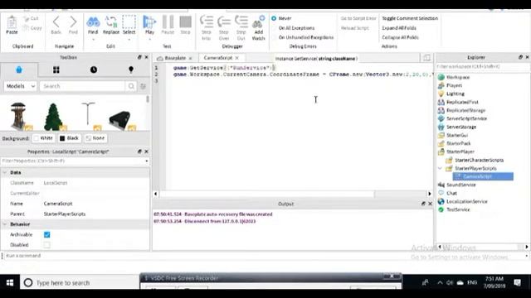This screenshot has height=298, width=531.
Task: Open the Toolbox search filter options icon
Action: point(144,86)
